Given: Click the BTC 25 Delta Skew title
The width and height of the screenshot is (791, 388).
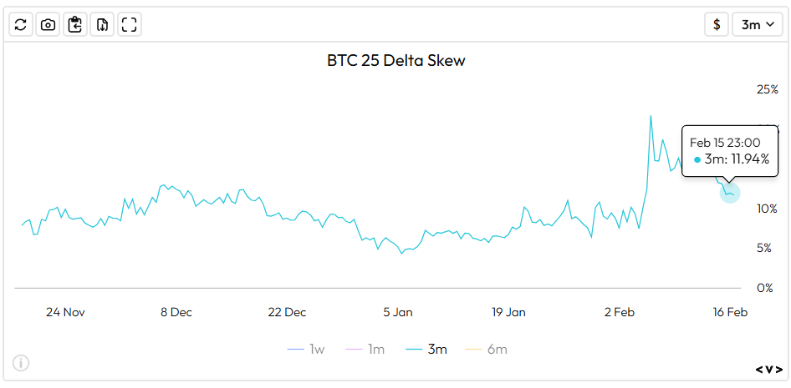Looking at the screenshot, I should pyautogui.click(x=395, y=61).
